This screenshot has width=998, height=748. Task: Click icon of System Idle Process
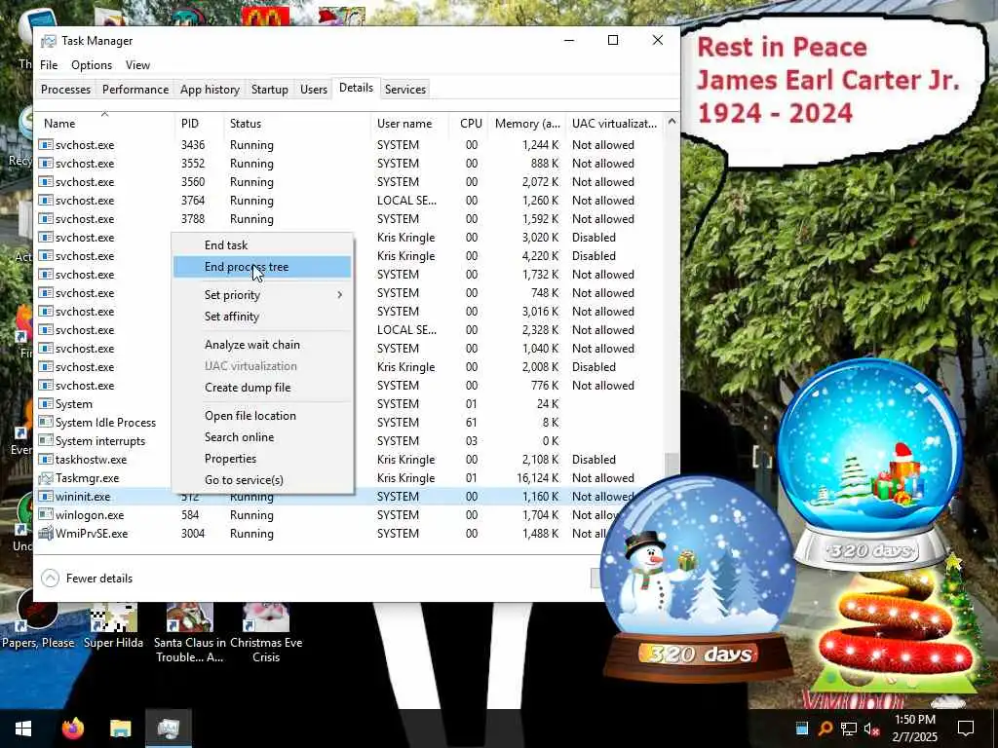pos(46,423)
